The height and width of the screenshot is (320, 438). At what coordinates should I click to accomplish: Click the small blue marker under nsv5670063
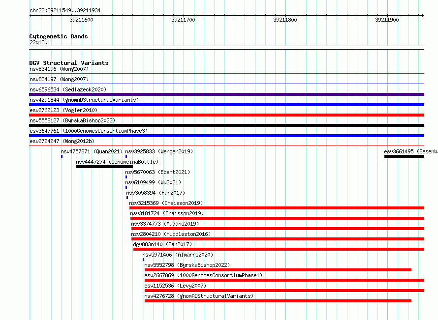126,177
